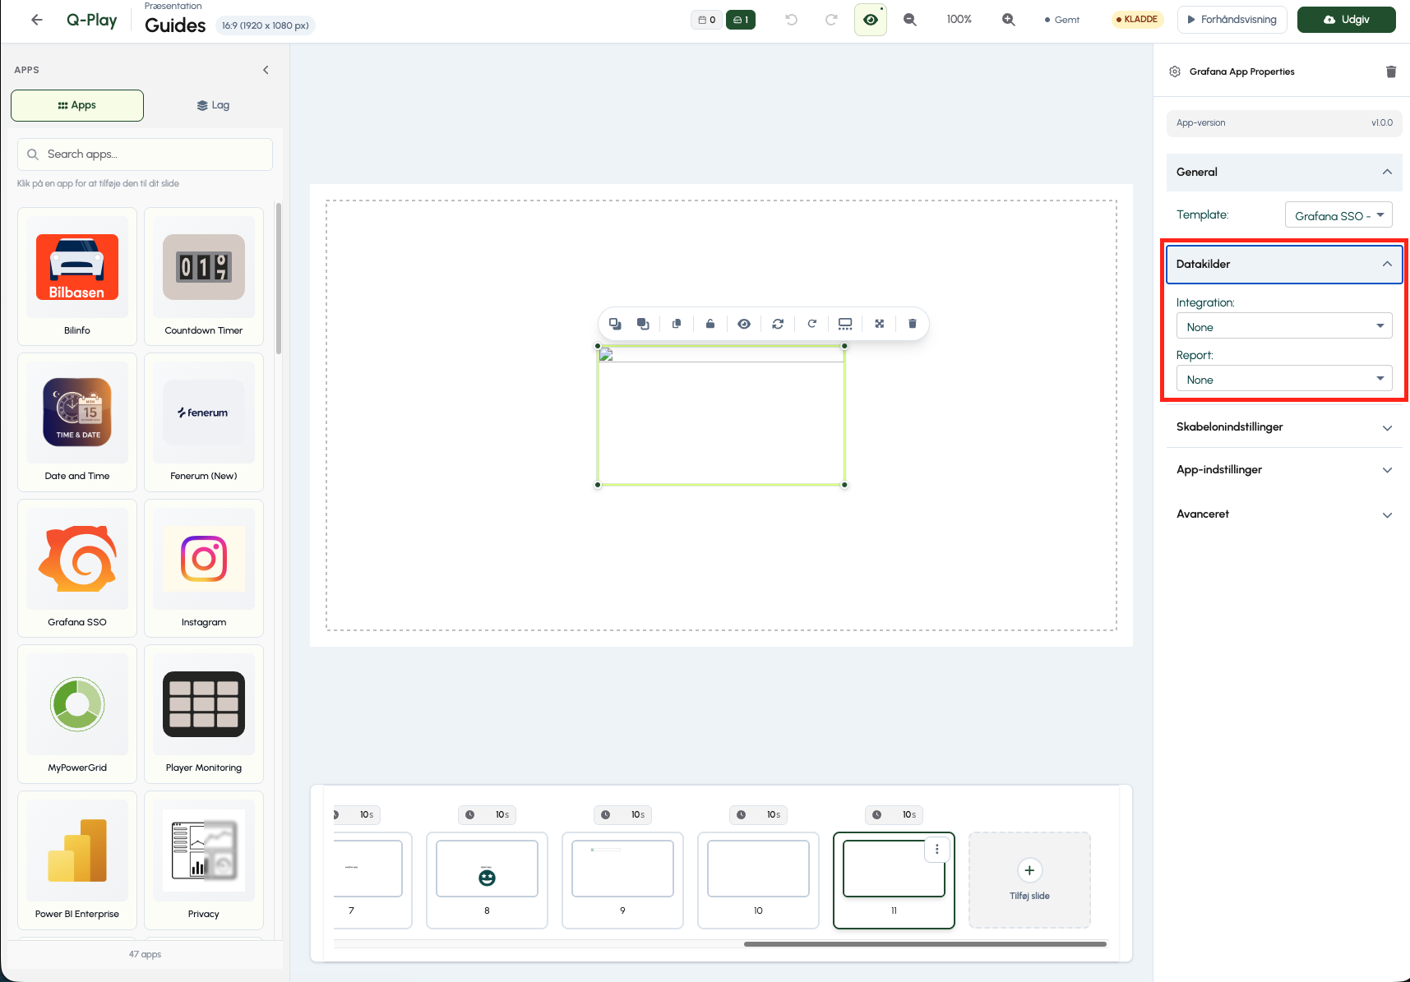Delete element via floating toolbar trash
The width and height of the screenshot is (1410, 982).
pyautogui.click(x=913, y=324)
